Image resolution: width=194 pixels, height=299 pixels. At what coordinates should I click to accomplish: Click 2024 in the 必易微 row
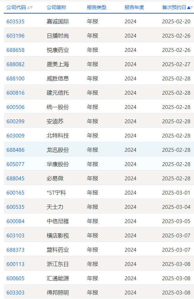click(130, 179)
